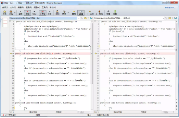Click the left pane horizontal scrollbar thumb
The image size is (179, 118).
[x=82, y=112]
